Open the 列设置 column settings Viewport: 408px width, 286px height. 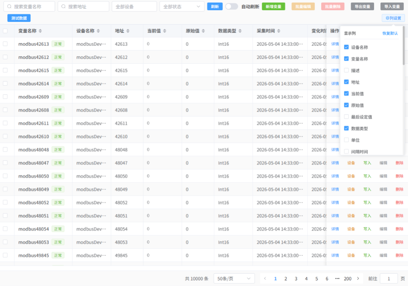[393, 18]
